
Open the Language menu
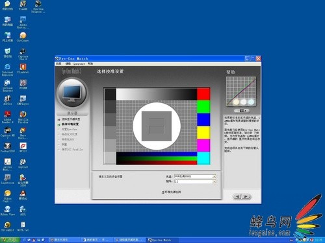pos(79,64)
